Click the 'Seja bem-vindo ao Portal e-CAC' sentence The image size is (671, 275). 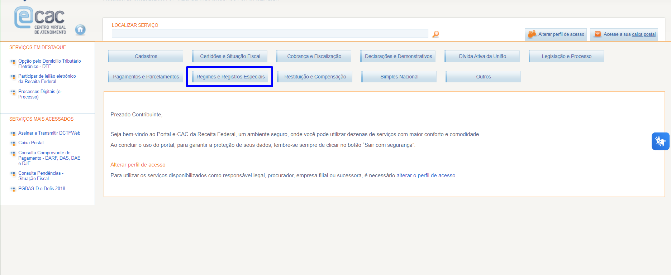[295, 134]
